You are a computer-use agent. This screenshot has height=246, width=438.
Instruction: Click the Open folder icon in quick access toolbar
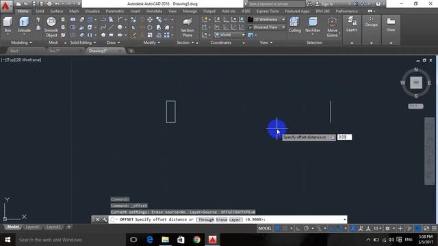click(26, 4)
